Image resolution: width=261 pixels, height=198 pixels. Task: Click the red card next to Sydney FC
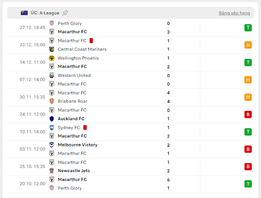85,128
